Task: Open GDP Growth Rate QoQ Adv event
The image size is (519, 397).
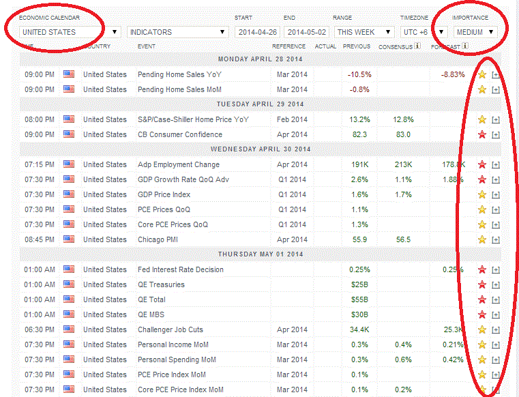Action: (x=183, y=179)
